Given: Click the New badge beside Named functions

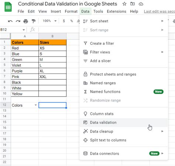Looking at the screenshot, I should pos(158,91).
